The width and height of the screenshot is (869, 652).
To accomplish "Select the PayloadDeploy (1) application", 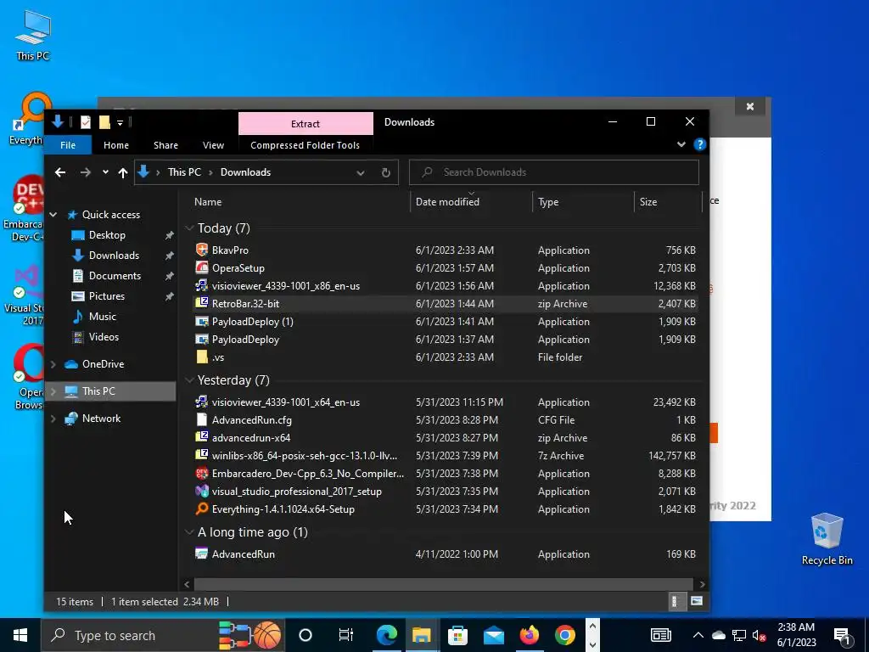I will (x=252, y=322).
